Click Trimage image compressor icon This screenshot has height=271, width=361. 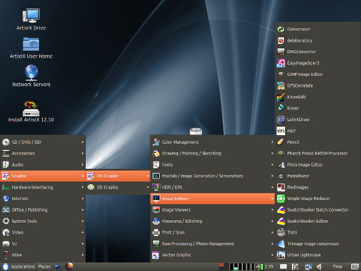(281, 243)
